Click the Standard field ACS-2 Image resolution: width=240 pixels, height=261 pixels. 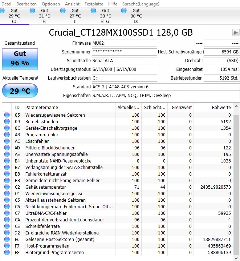click(166, 87)
